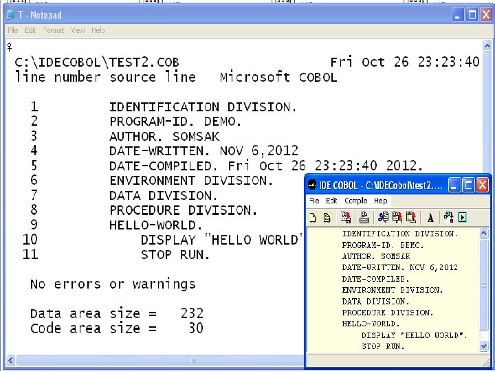Click the Notepad horizontal scrollbar thumb

[x=160, y=360]
